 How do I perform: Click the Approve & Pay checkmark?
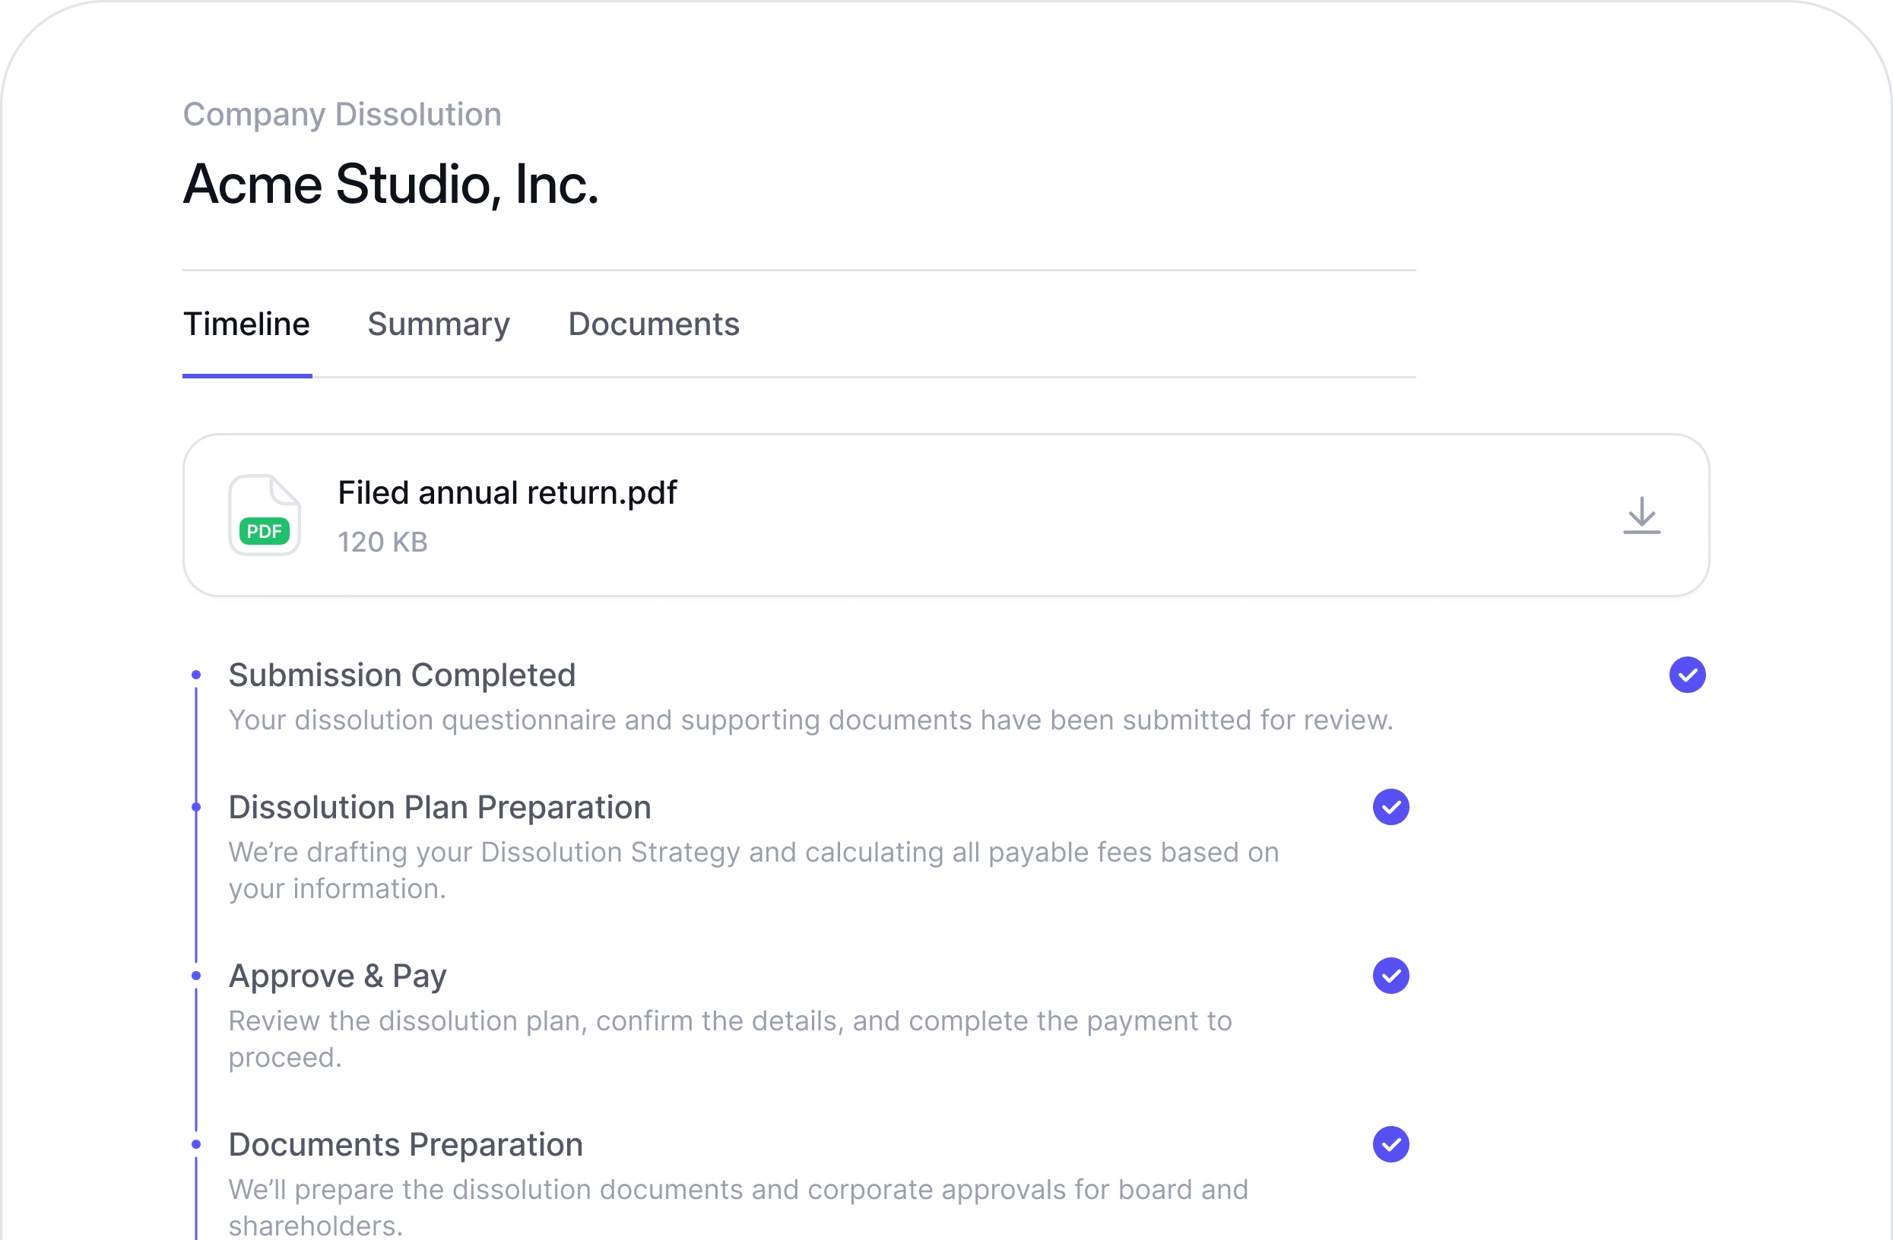1390,976
